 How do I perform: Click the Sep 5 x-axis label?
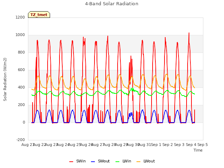(x=203, y=145)
